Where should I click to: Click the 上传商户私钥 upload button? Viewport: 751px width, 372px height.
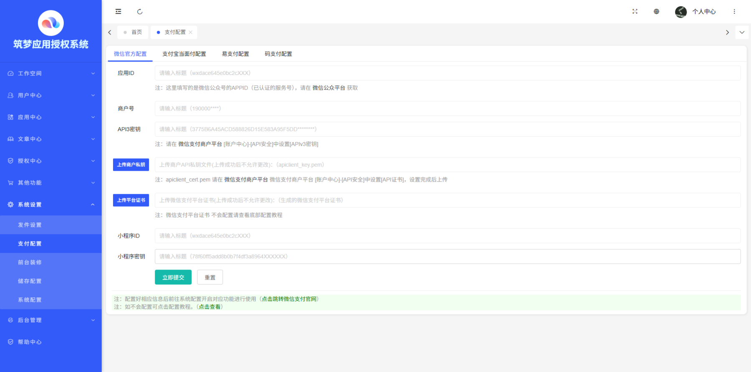[x=131, y=165]
